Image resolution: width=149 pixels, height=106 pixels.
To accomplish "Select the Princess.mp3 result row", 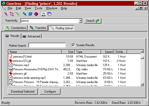I will click(74, 65).
